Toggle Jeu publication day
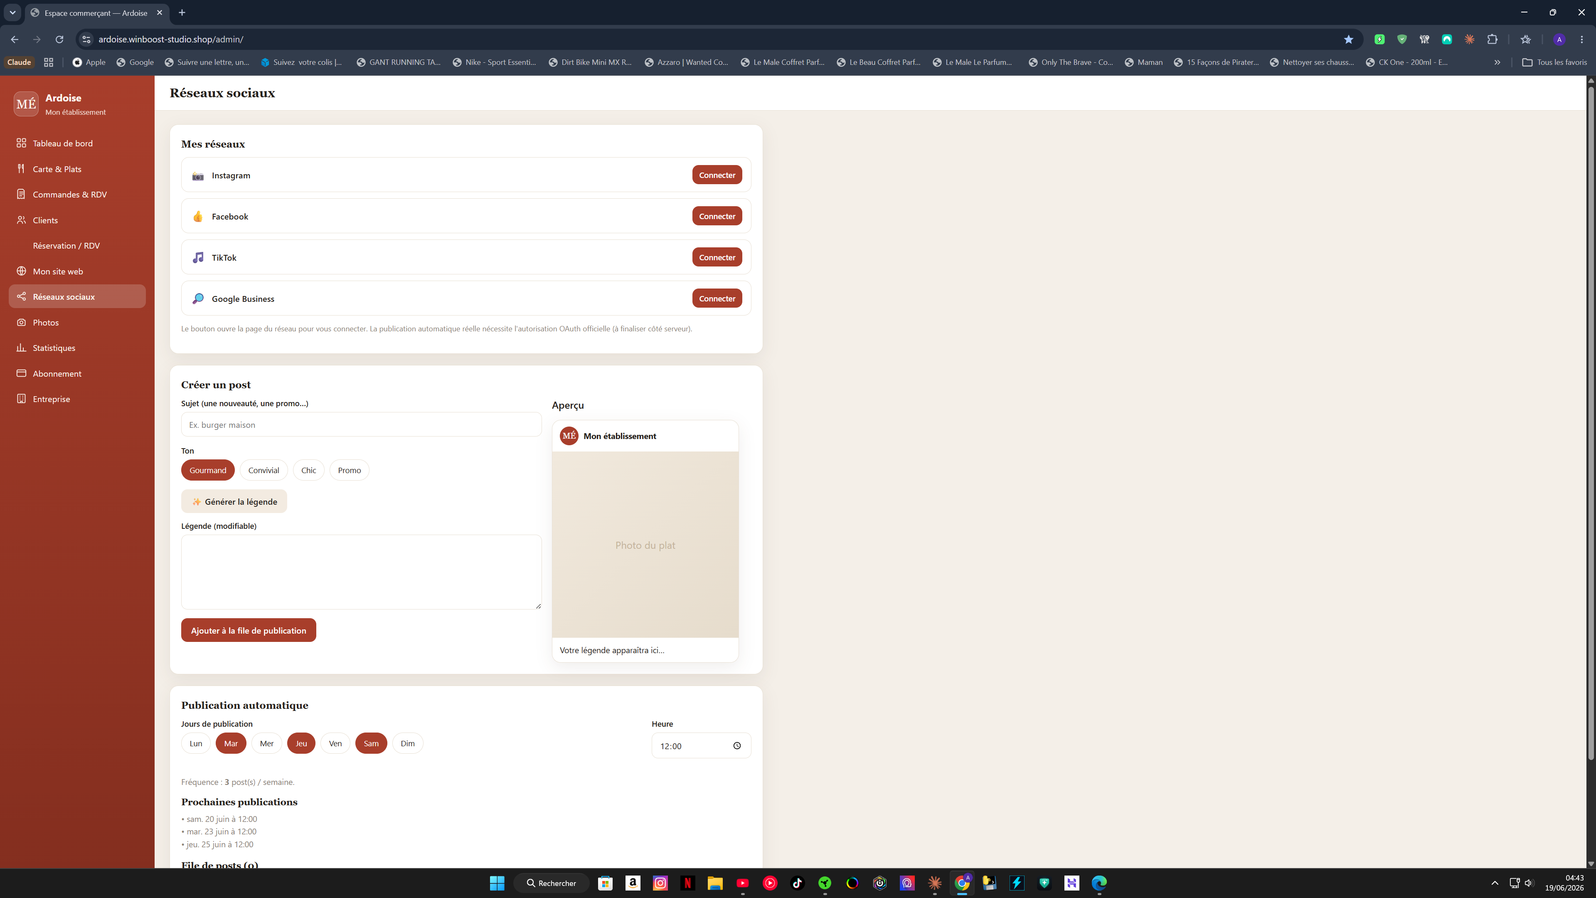The width and height of the screenshot is (1596, 898). 301,743
